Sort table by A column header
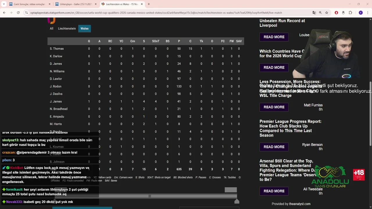This screenshot has height=209, width=372. click(99, 41)
